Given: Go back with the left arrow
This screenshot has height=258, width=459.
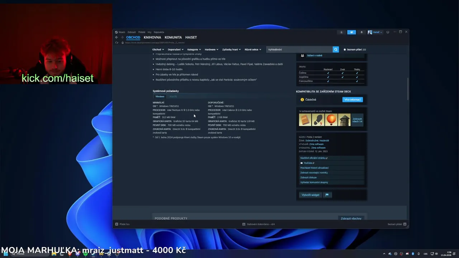Looking at the screenshot, I should coord(117,37).
